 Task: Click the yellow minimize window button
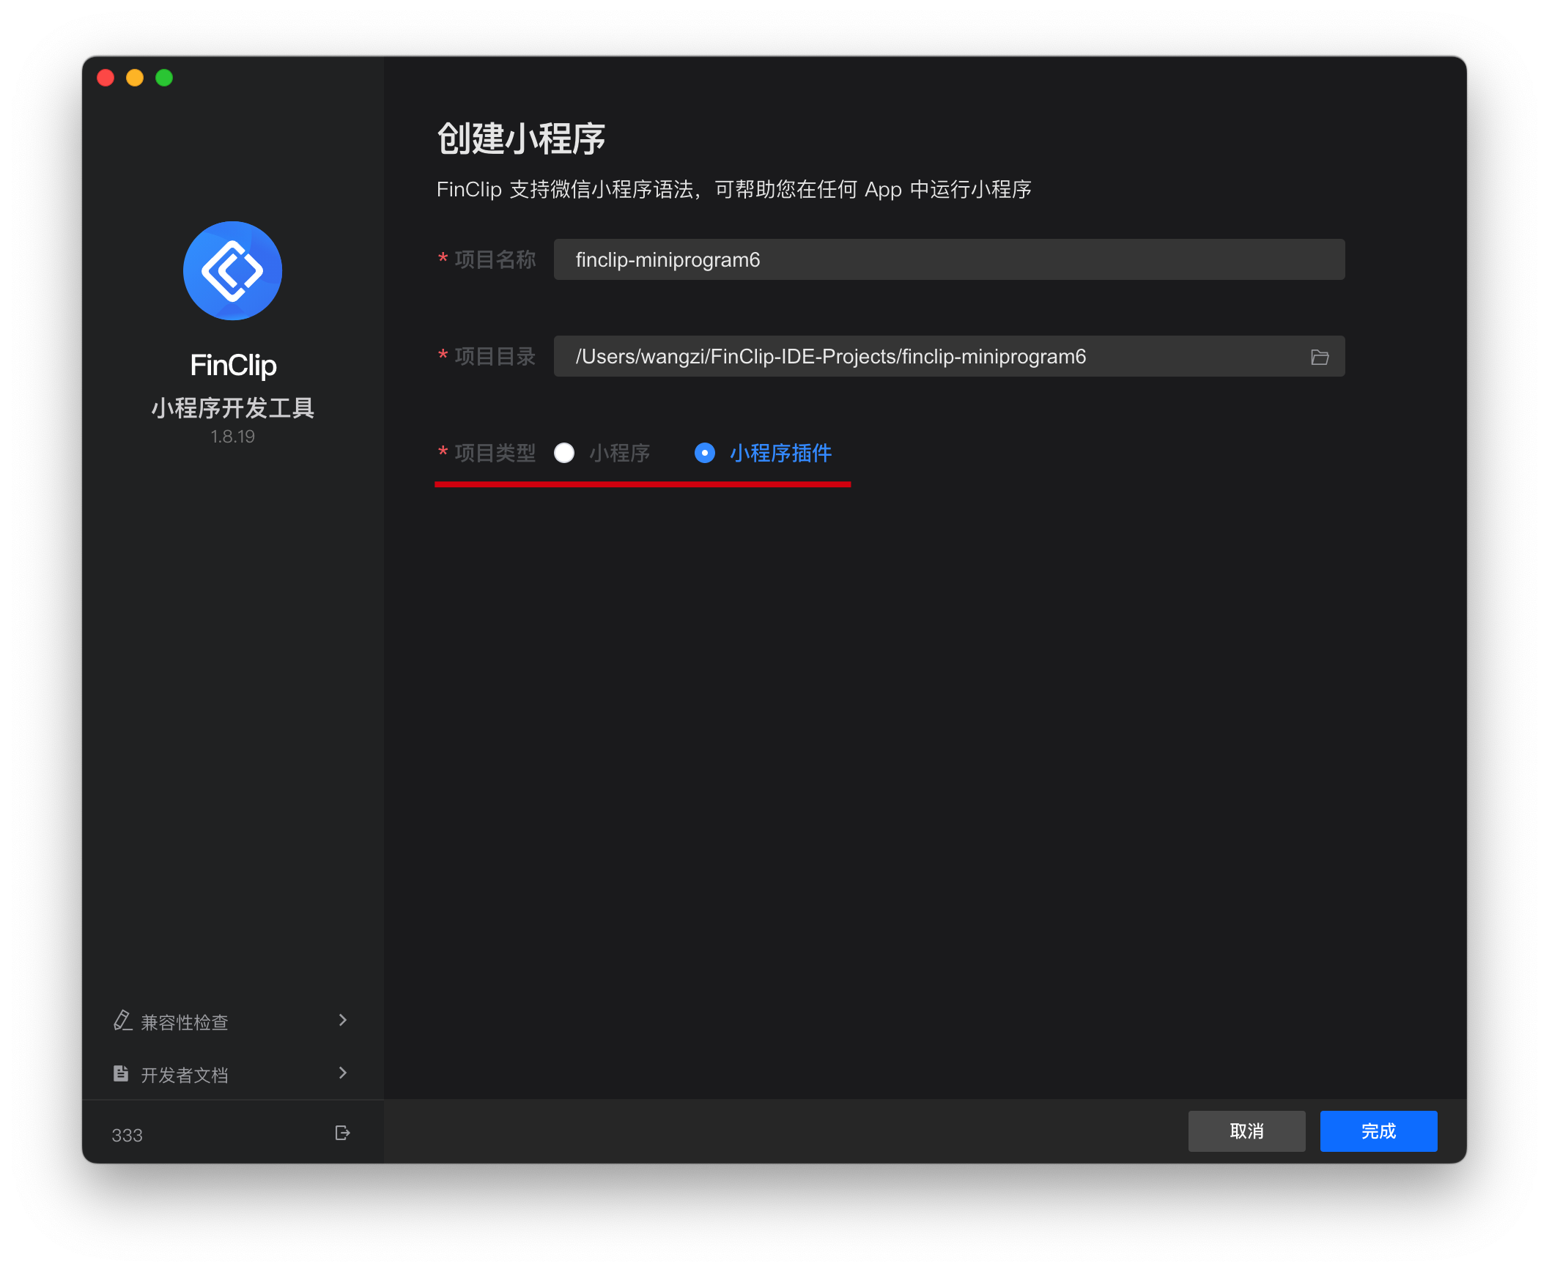point(135,78)
